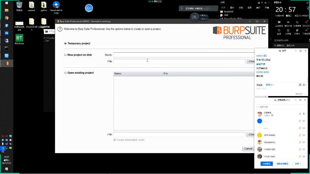The image size is (310, 174).
Task: Collapse the apps panel with chevron arrow
Action: point(269,3)
